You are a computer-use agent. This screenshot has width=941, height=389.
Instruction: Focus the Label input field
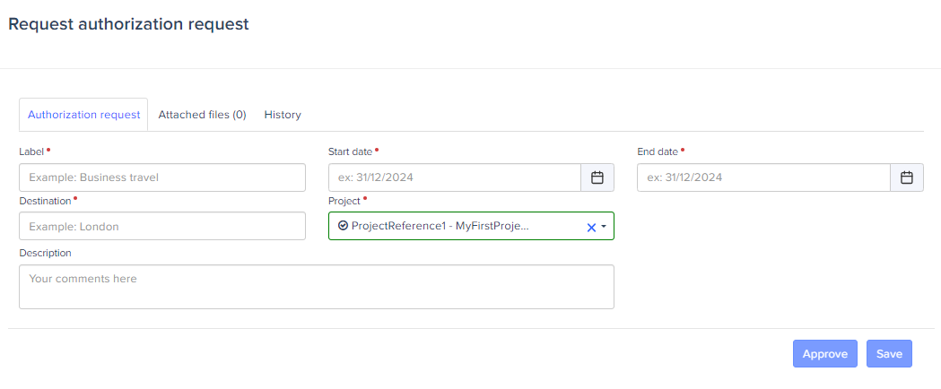pyautogui.click(x=162, y=177)
